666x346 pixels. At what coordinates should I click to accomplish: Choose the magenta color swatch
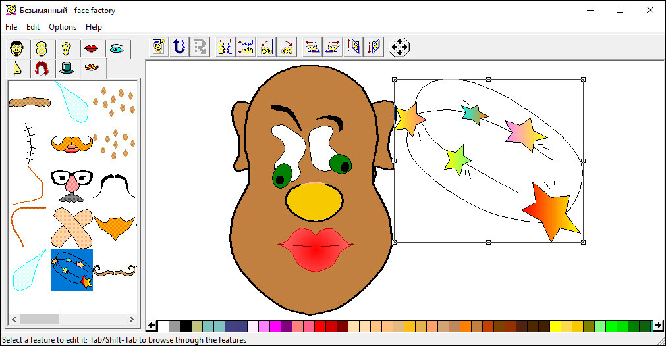(275, 326)
